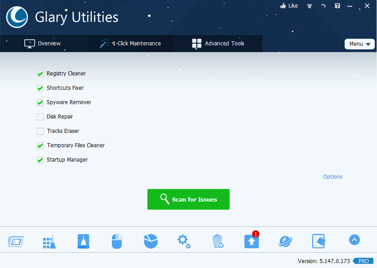Click the Version 5.147.0.173 text
The image size is (377, 268).
[324, 261]
